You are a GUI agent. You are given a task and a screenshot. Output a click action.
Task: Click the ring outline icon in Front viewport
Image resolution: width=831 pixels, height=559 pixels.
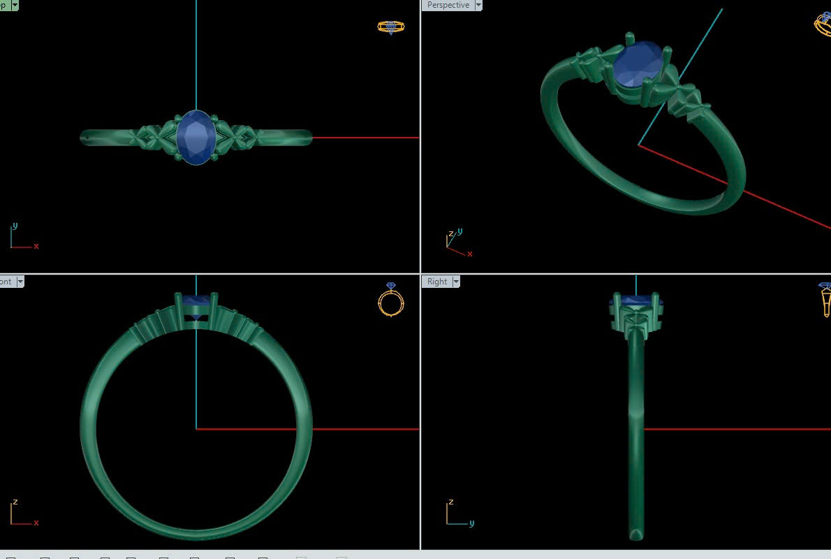point(391,300)
